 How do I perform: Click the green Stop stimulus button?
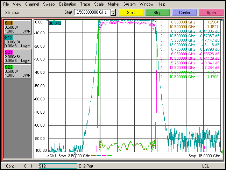pyautogui.click(x=157, y=13)
